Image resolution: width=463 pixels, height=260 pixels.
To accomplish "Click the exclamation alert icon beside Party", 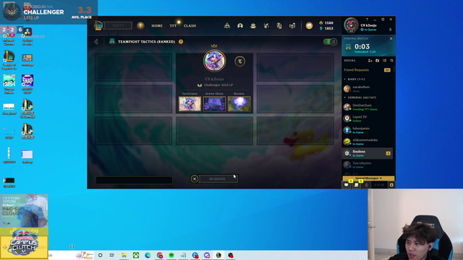I will [140, 26].
